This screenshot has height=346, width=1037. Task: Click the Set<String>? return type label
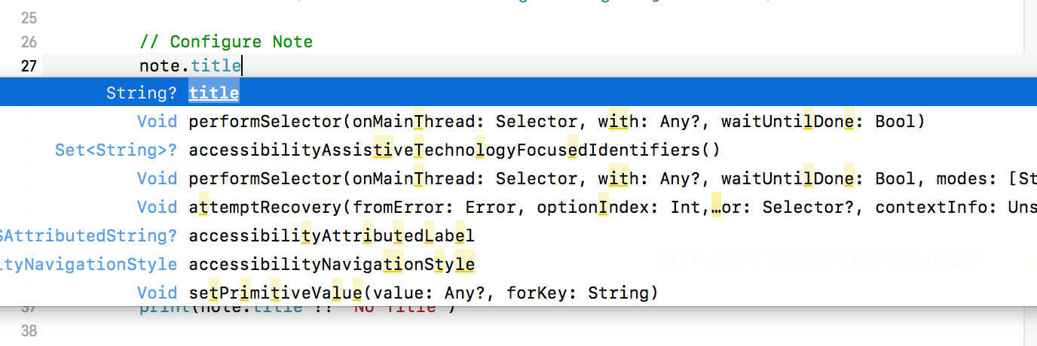coord(116,150)
